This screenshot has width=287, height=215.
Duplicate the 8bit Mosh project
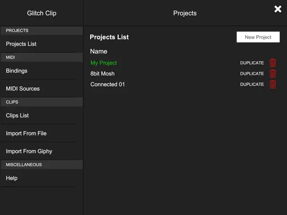(x=252, y=74)
